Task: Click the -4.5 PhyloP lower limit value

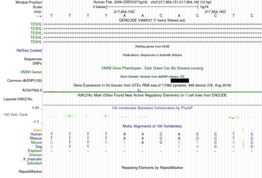Action: point(36,122)
